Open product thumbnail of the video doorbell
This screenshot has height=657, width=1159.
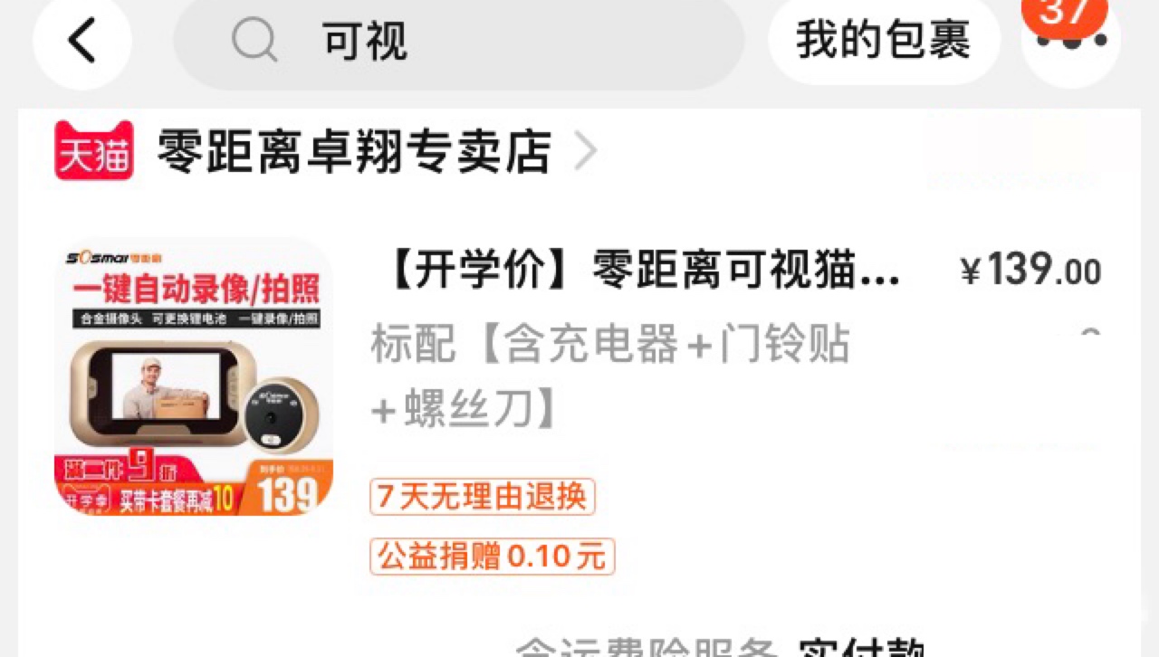[194, 377]
